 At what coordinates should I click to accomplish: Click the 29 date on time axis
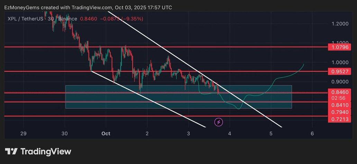pyautogui.click(x=24, y=133)
